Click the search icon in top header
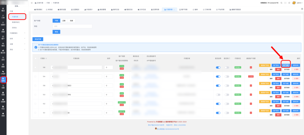Screen dimensions: 304x135 click(281, 3)
